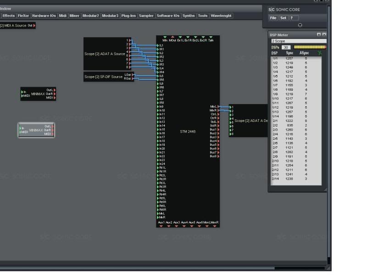Image resolution: width=367 pixels, height=275 pixels.
Task: Open the Synths menu
Action: click(x=189, y=16)
